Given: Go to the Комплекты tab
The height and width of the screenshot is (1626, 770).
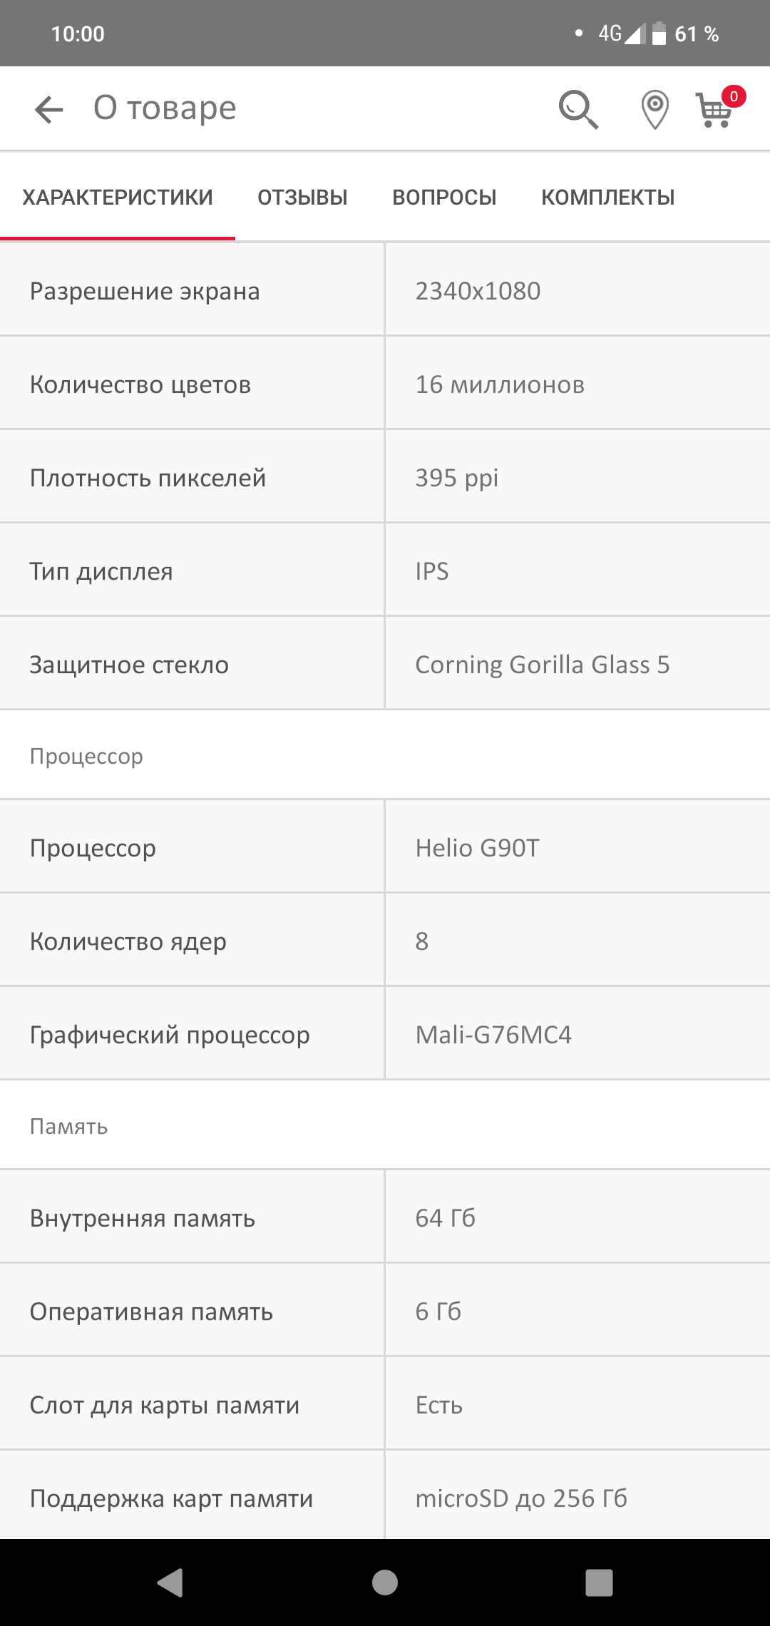Looking at the screenshot, I should click(607, 198).
